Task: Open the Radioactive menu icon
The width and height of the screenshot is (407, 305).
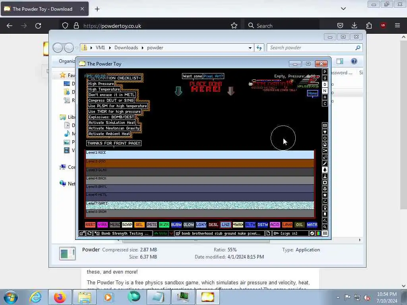Action: 325,189
